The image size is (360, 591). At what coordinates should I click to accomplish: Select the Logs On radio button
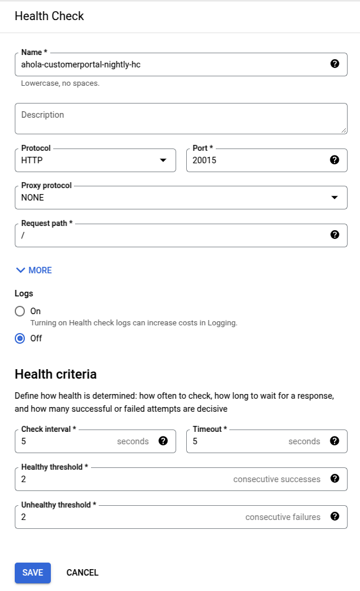click(20, 311)
